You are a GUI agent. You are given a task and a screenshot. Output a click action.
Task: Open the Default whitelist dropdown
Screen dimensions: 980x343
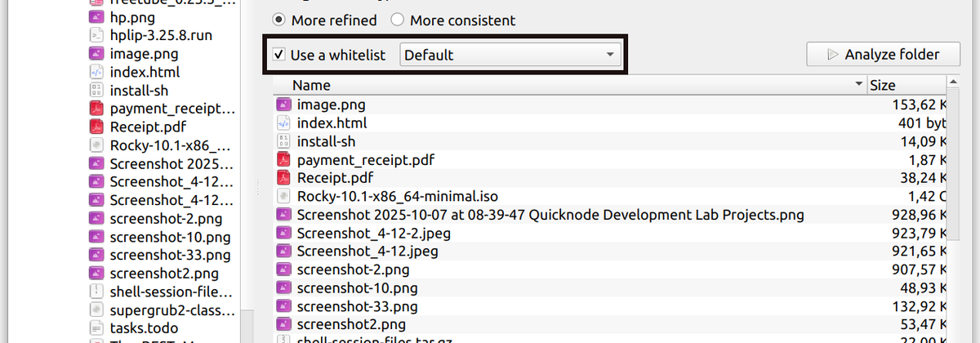coord(510,56)
